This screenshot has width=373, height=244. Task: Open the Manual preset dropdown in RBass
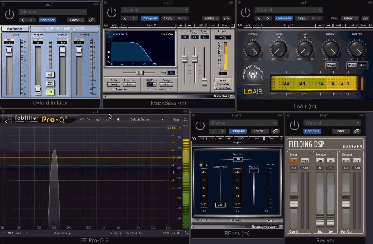243,123
